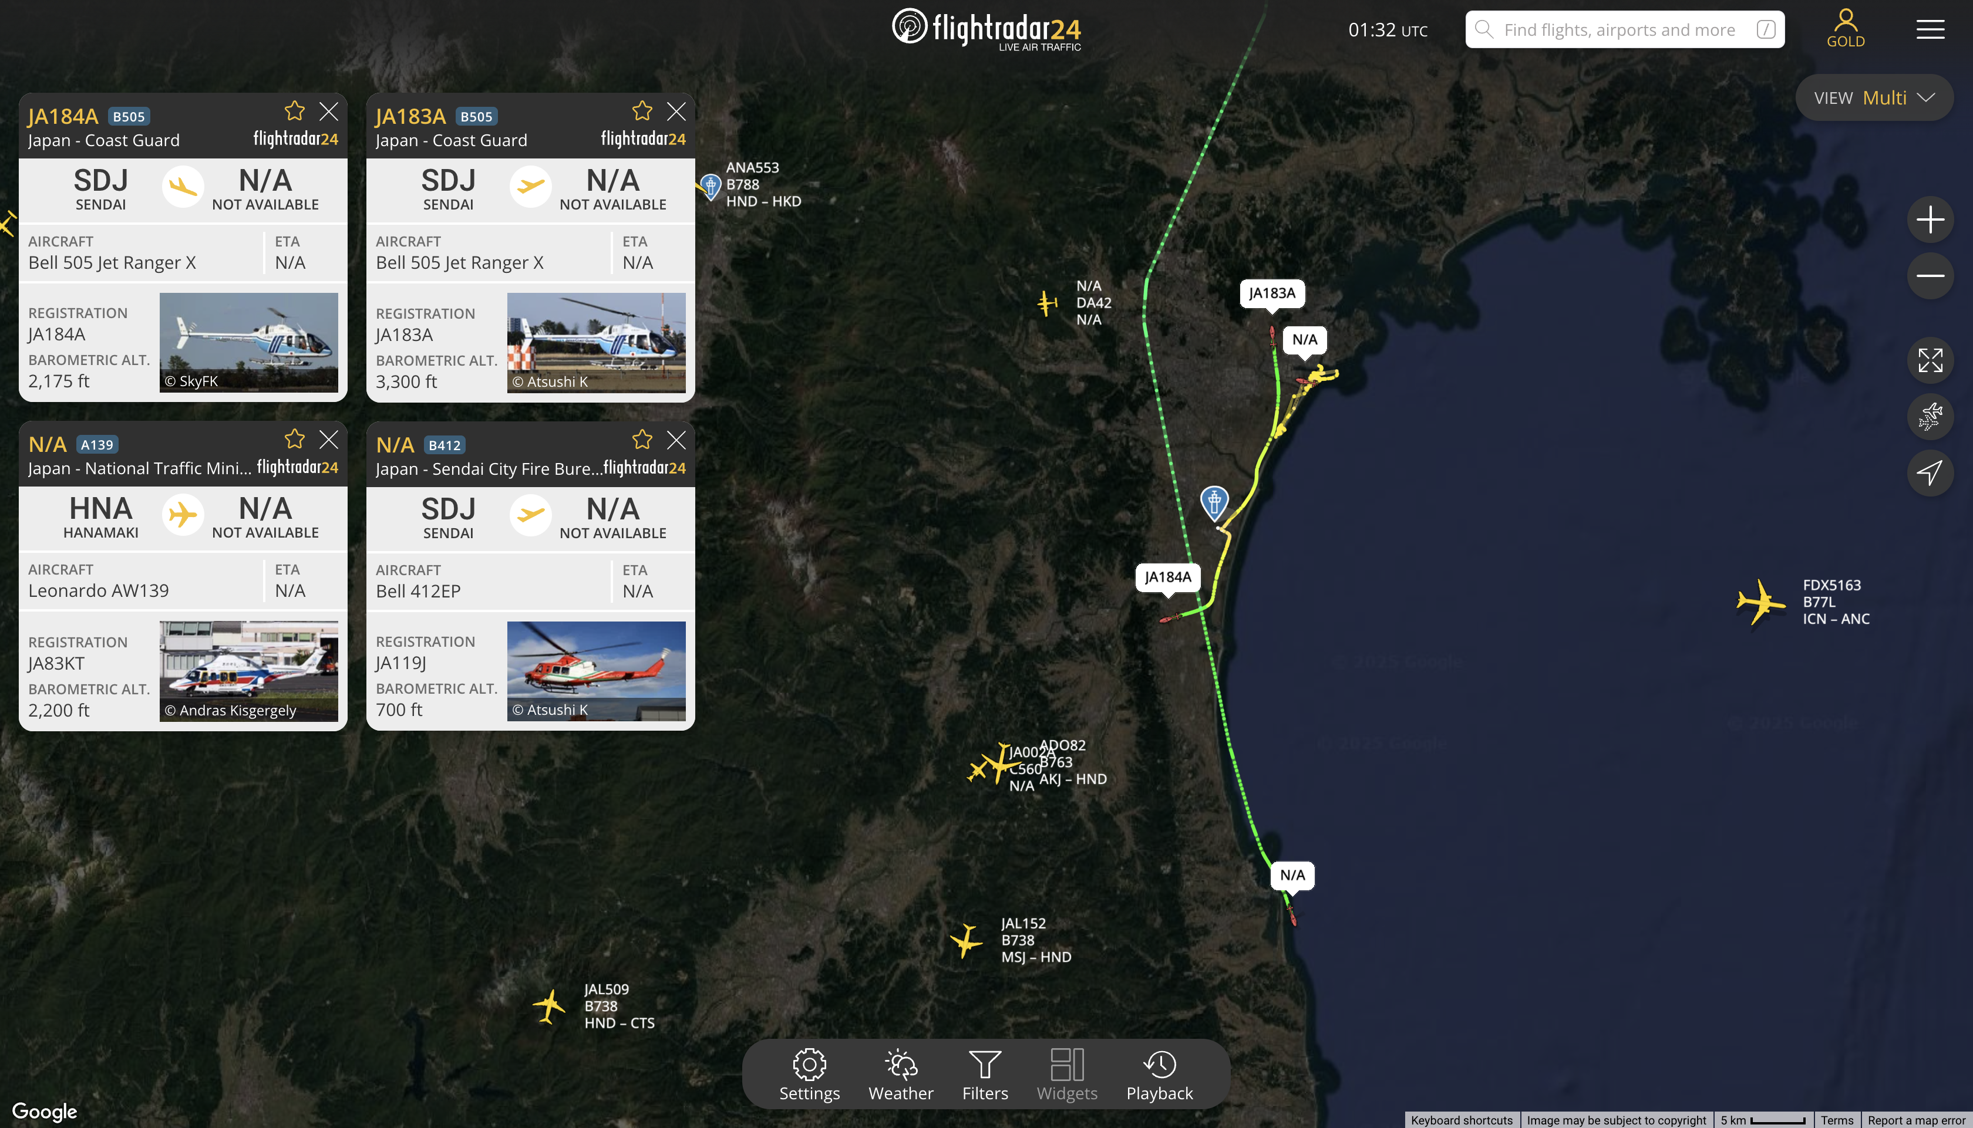This screenshot has width=1973, height=1128.
Task: Open map Settings gear
Action: 809,1075
